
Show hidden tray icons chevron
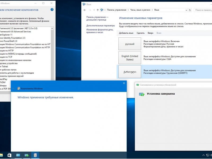pyautogui.click(x=203, y=155)
